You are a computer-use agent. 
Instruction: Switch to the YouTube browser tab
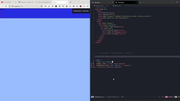click(x=9, y=2)
